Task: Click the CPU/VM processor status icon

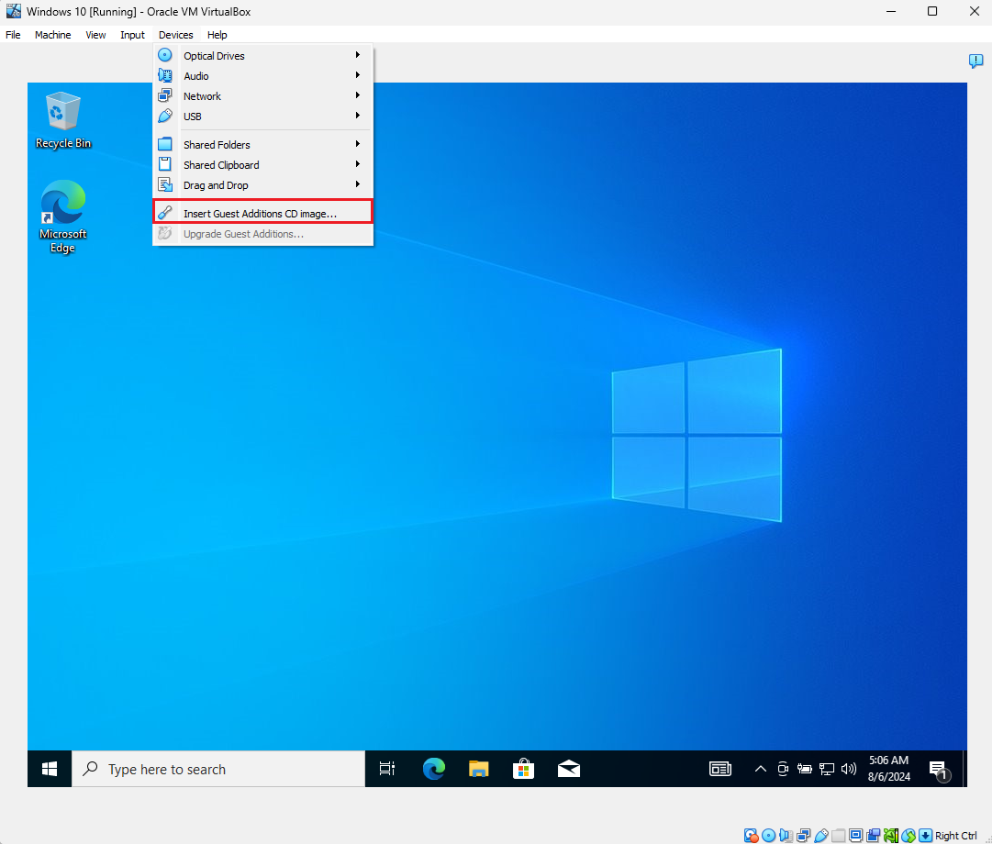Action: tap(891, 836)
